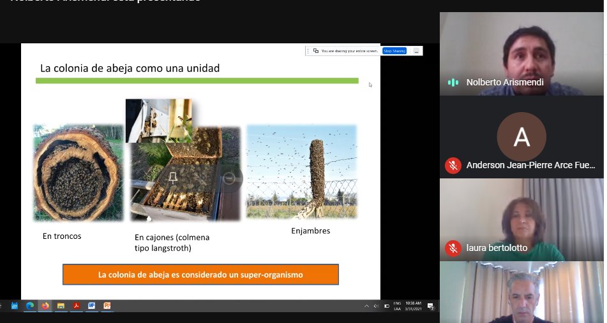Open File Explorer from the taskbar
The image size is (607, 323).
61,306
